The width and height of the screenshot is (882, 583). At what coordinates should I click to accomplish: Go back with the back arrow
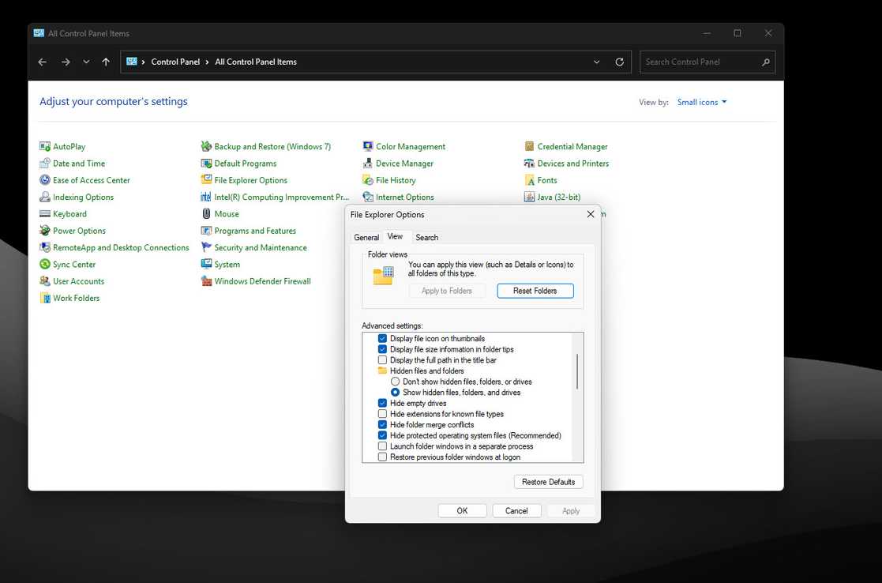point(42,62)
